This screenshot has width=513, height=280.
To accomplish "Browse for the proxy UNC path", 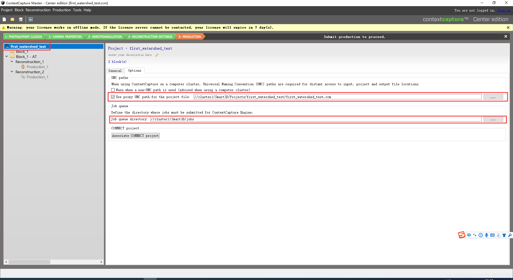I will (x=493, y=97).
